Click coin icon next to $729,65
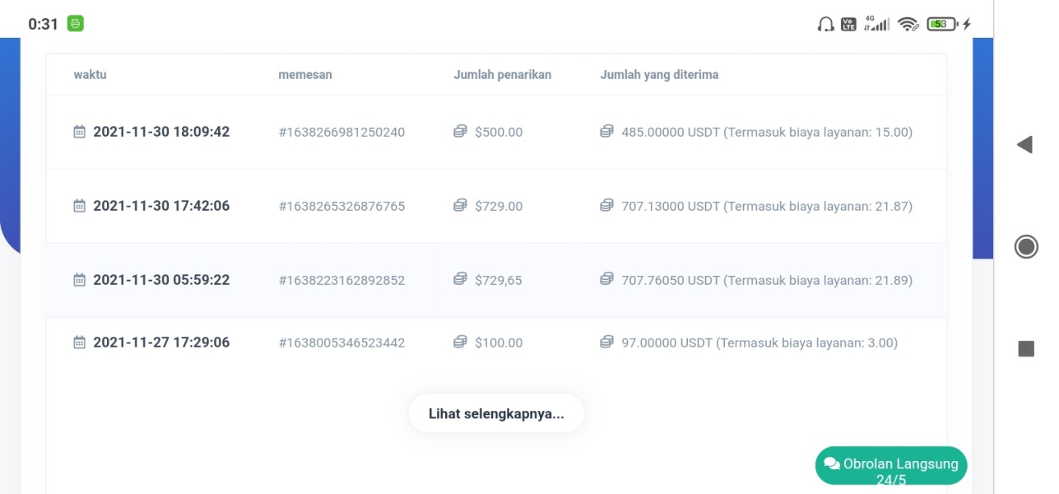The width and height of the screenshot is (1059, 494). tap(460, 280)
